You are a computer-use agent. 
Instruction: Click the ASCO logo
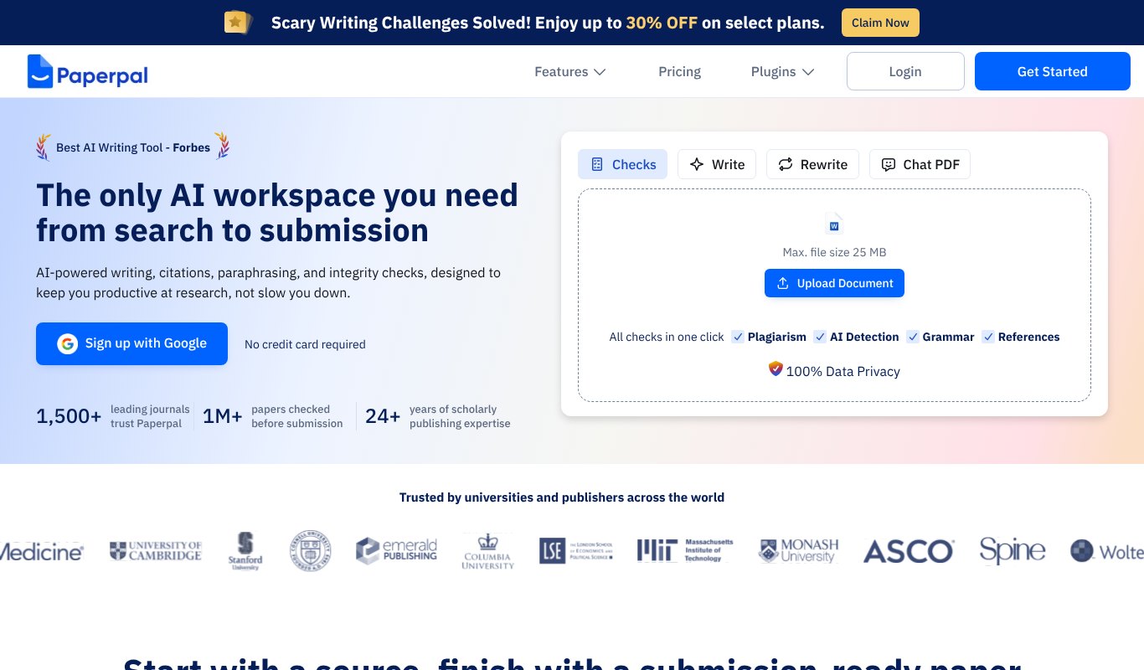(909, 551)
